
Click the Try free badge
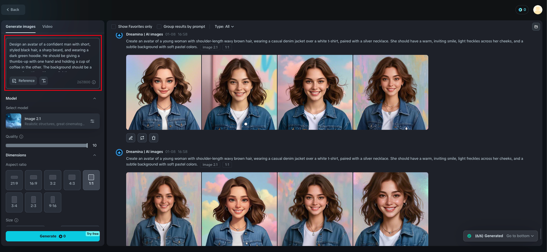tap(93, 234)
